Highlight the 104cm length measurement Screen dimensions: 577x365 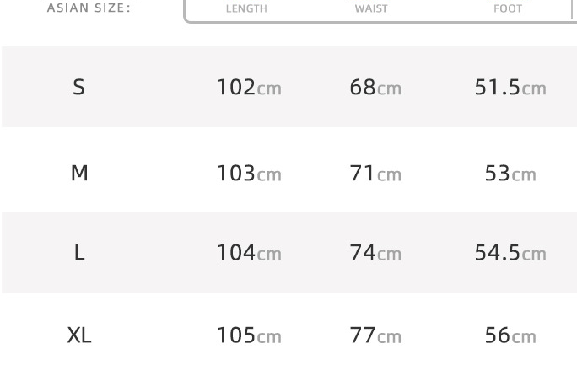point(249,252)
